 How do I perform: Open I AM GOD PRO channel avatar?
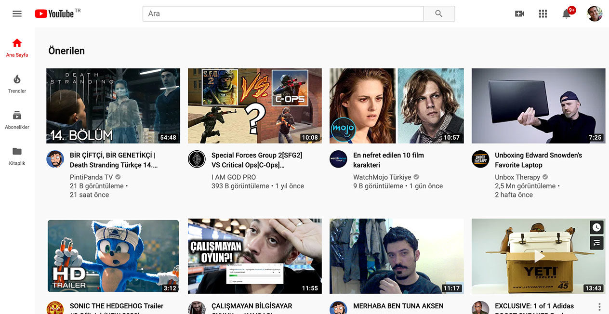click(x=197, y=159)
